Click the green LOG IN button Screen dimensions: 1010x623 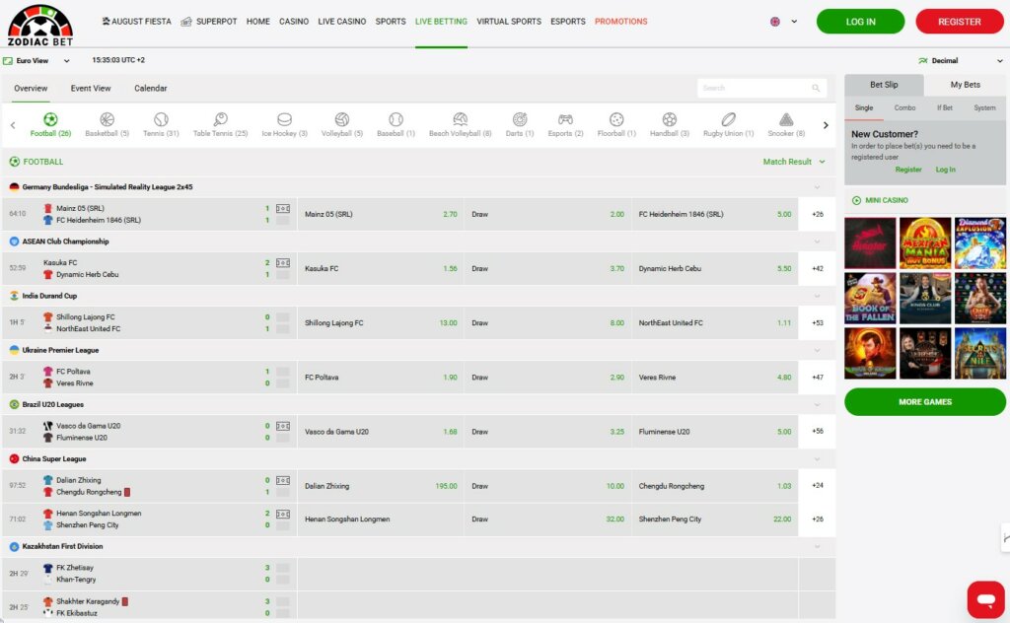tap(860, 22)
